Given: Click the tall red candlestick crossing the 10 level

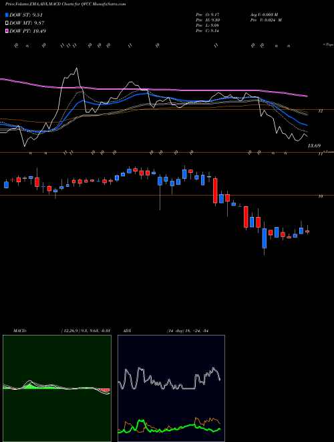Looking at the screenshot, I should pos(215,190).
